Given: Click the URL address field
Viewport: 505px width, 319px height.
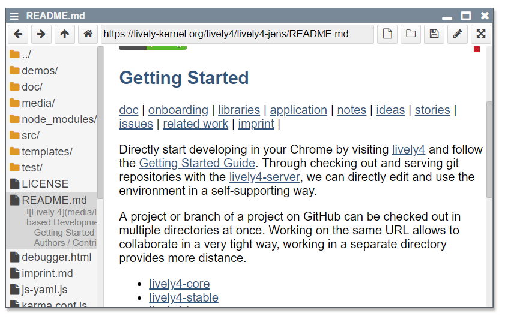Looking at the screenshot, I should [x=237, y=34].
